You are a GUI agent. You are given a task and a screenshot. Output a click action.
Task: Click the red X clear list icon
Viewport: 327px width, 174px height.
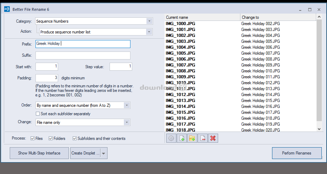(213, 138)
